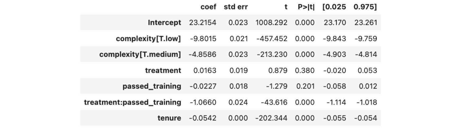Select the P>|t| column header

[306, 7]
